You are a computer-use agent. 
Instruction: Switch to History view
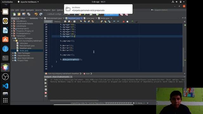click(x=57, y=22)
